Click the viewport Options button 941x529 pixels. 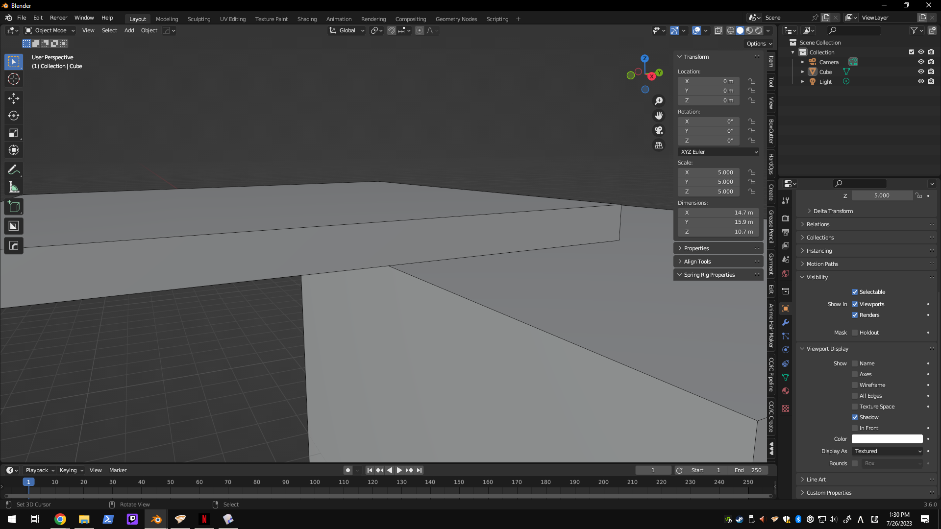759,44
